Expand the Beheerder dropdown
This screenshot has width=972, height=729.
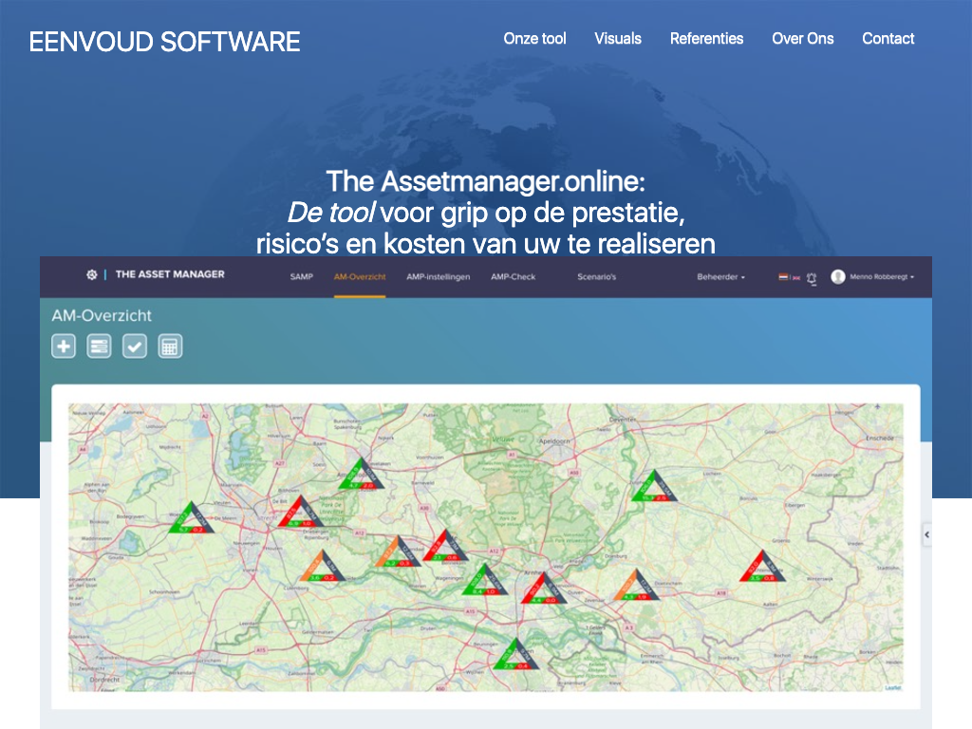coord(721,277)
